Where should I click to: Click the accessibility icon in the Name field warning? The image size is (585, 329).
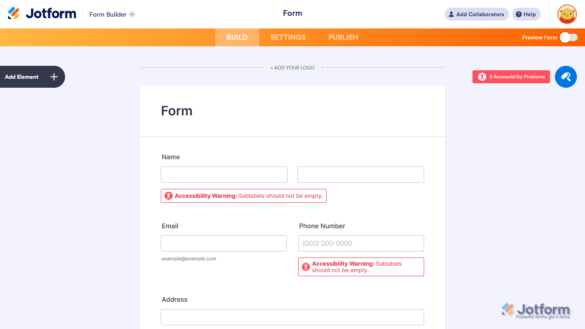[x=168, y=195]
